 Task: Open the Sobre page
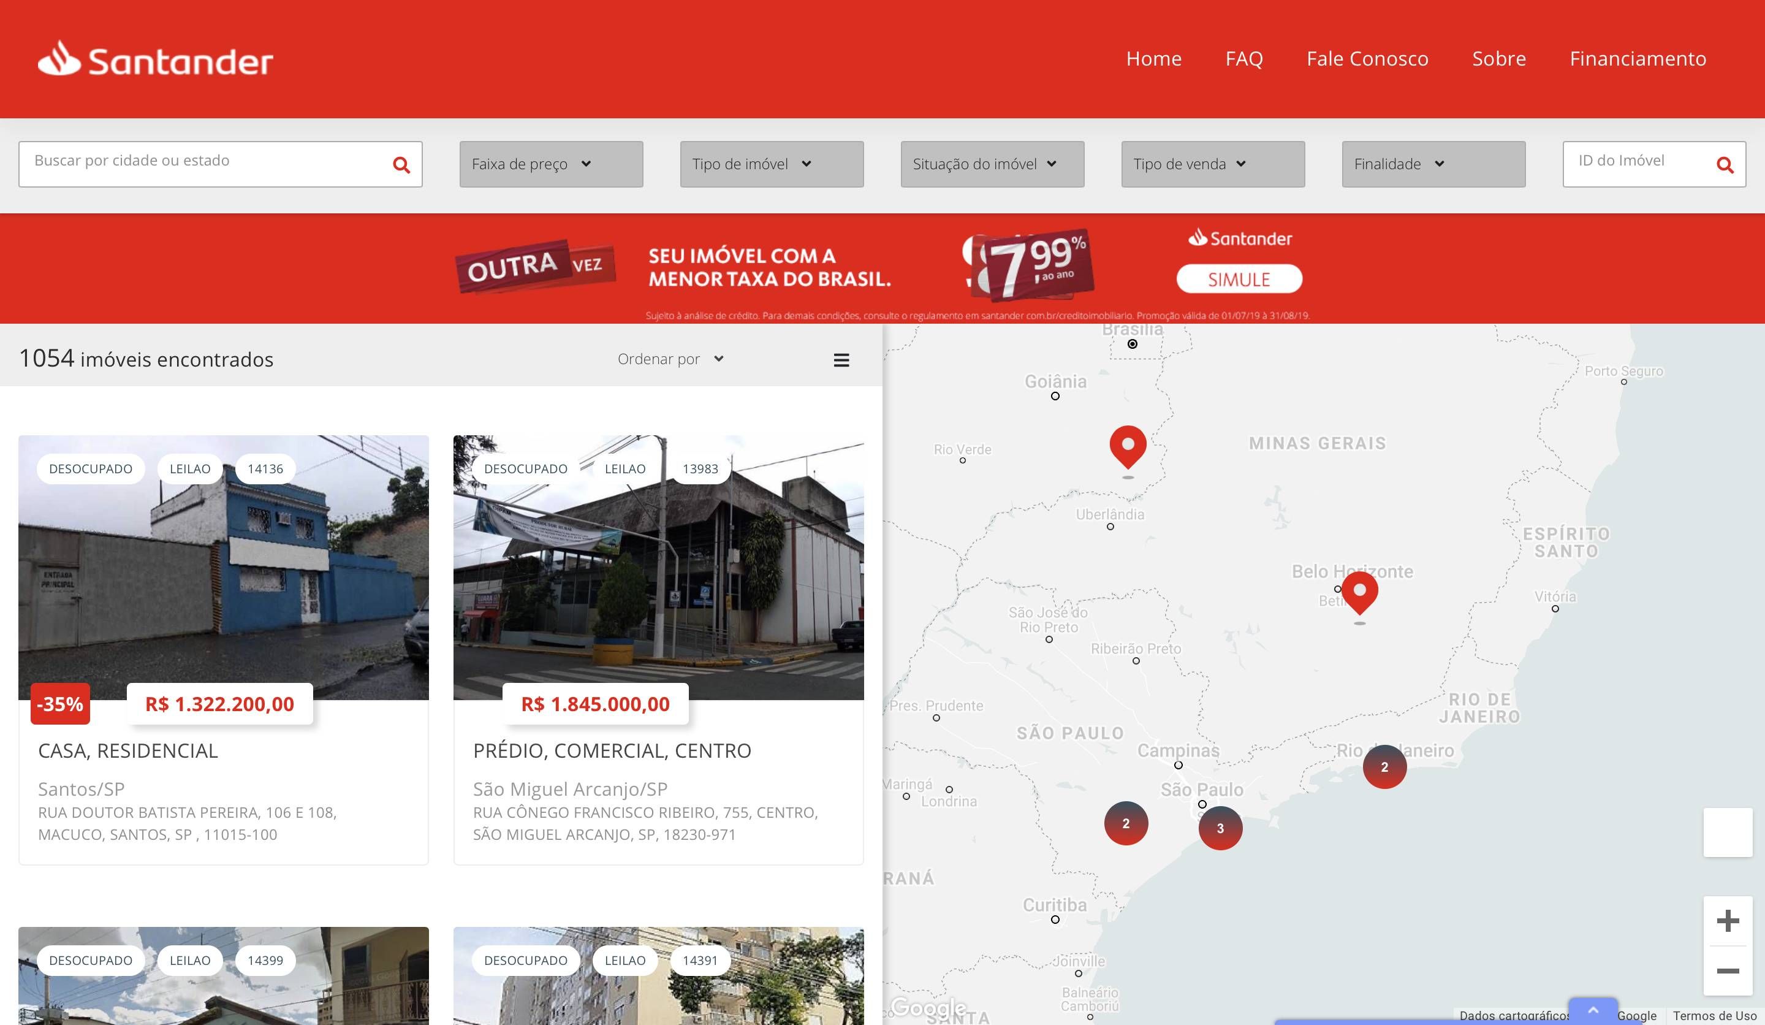click(1499, 59)
